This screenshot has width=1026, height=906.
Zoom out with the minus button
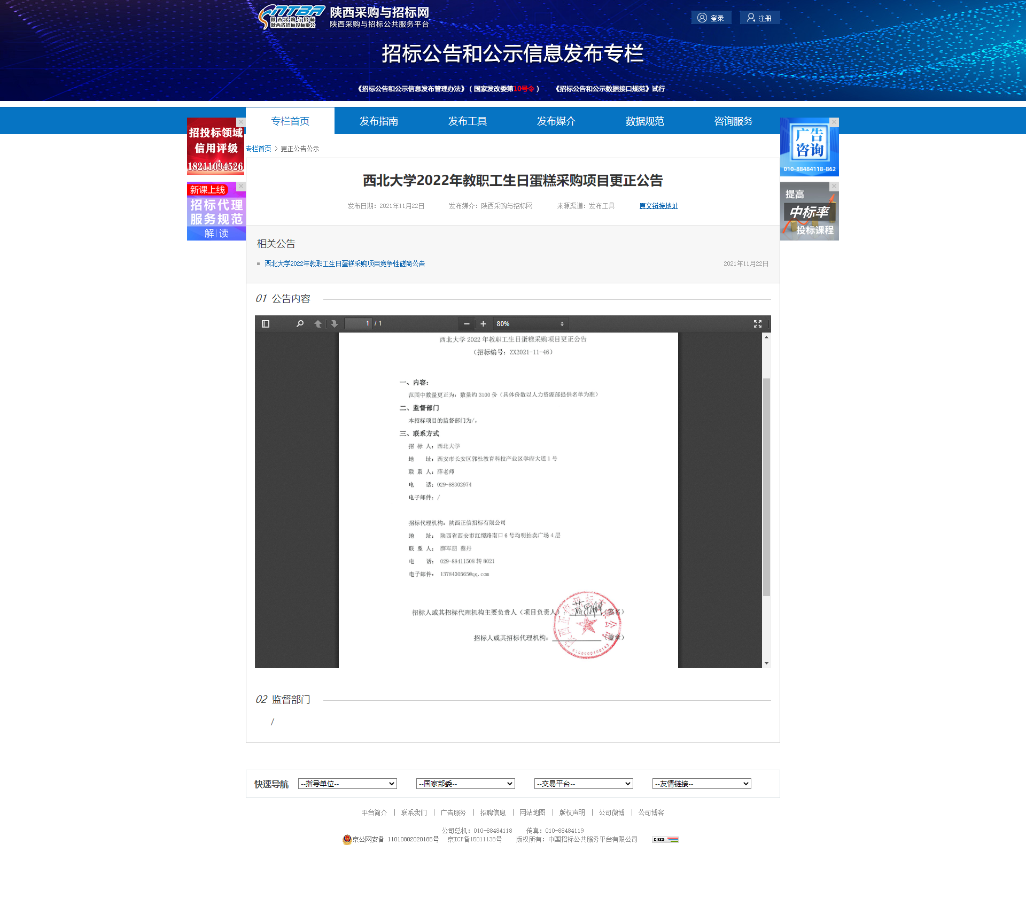[467, 324]
